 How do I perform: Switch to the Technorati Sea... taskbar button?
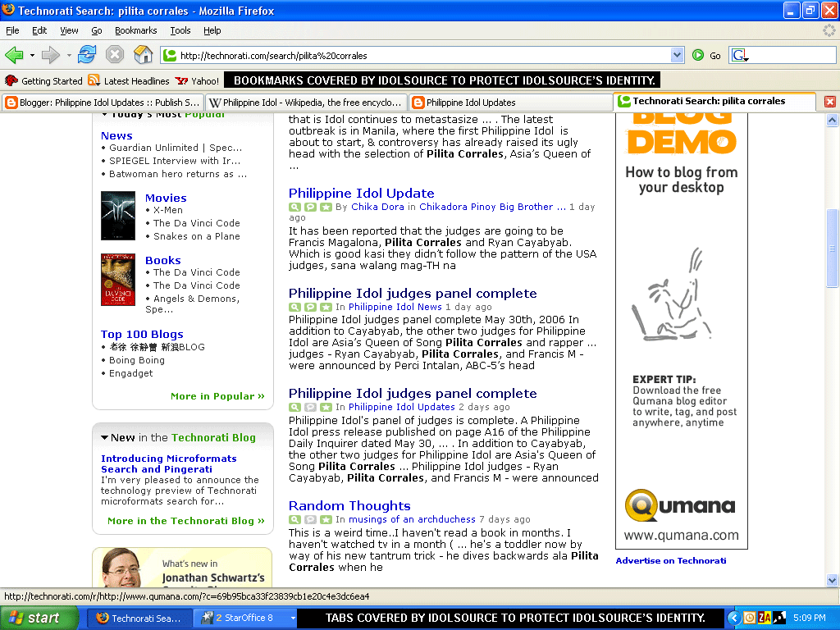139,618
